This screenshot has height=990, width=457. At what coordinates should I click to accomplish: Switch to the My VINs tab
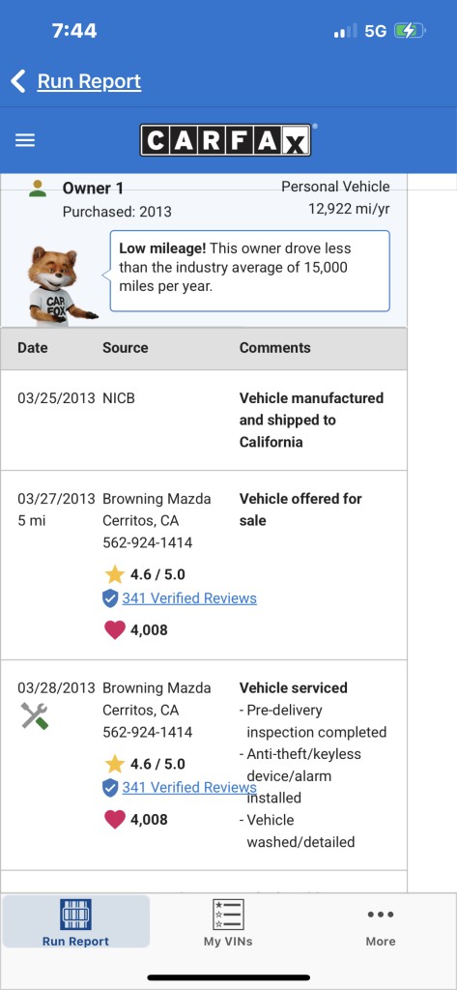(x=228, y=921)
